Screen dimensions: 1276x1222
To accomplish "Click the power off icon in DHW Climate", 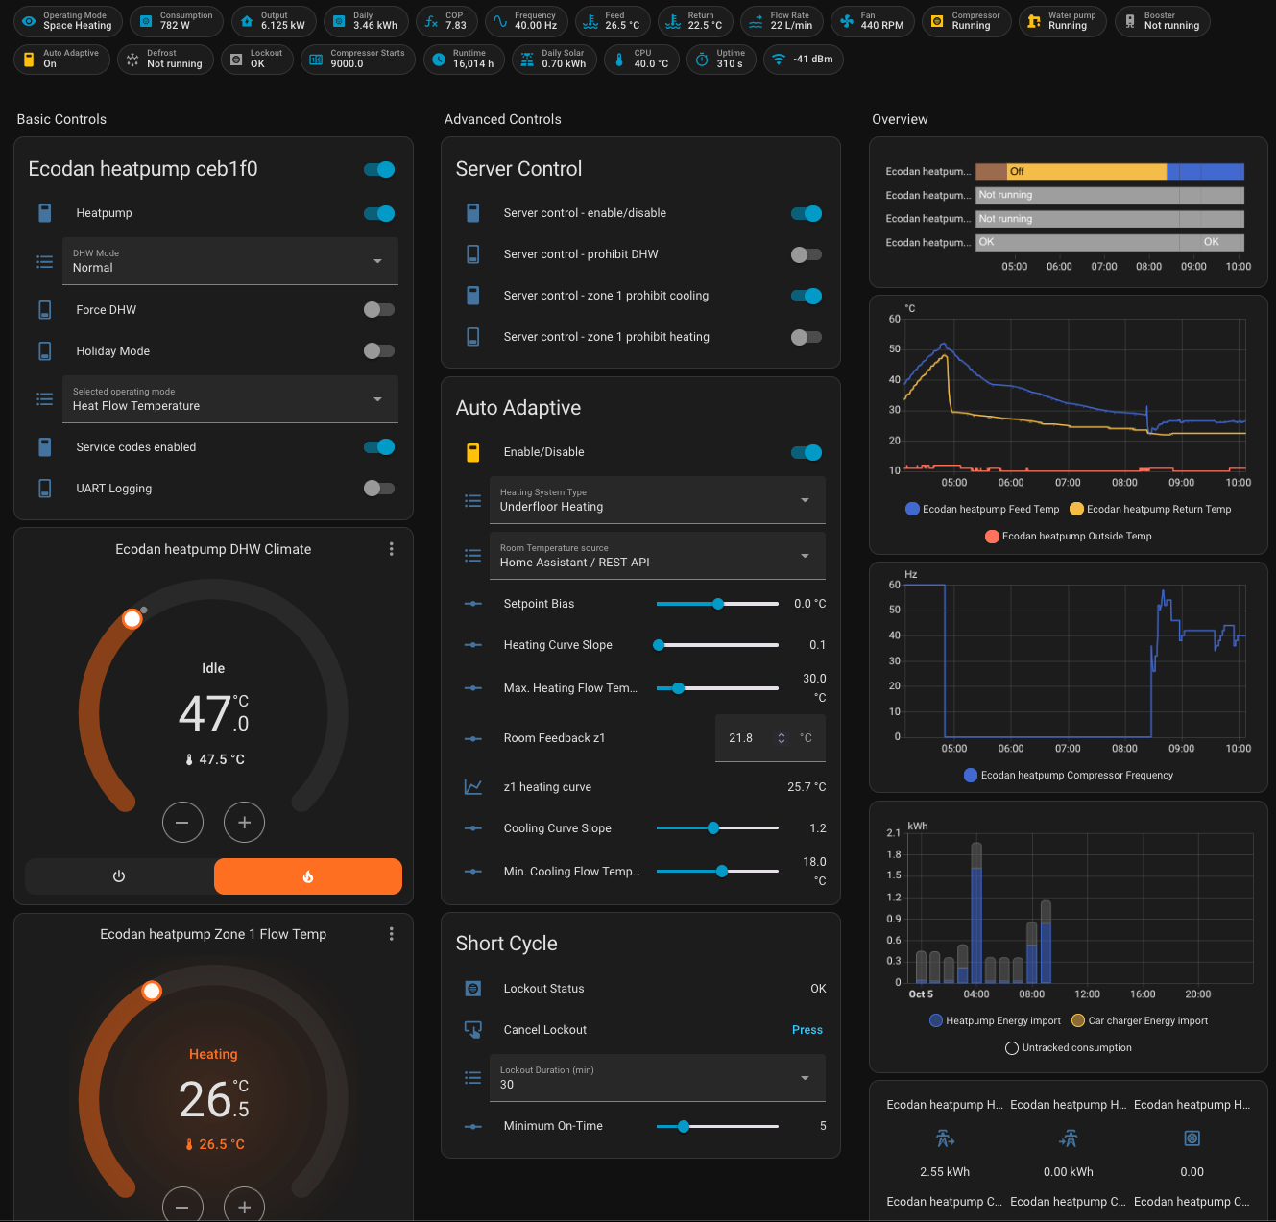I will coord(119,876).
